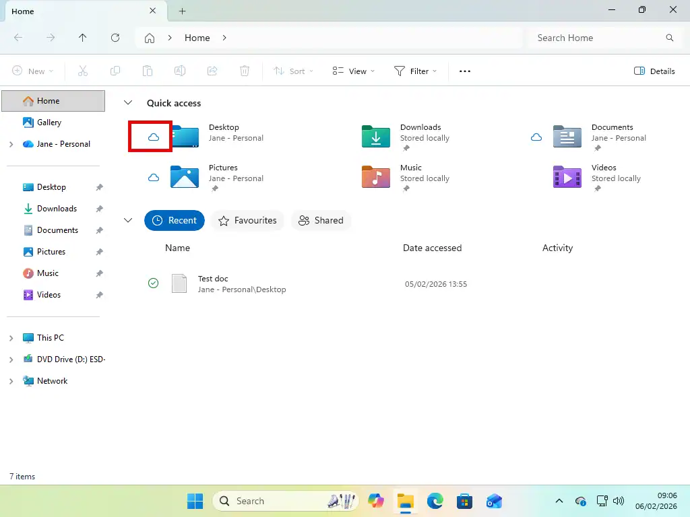The image size is (690, 517).
Task: Open the Sort dropdown
Action: [x=292, y=71]
